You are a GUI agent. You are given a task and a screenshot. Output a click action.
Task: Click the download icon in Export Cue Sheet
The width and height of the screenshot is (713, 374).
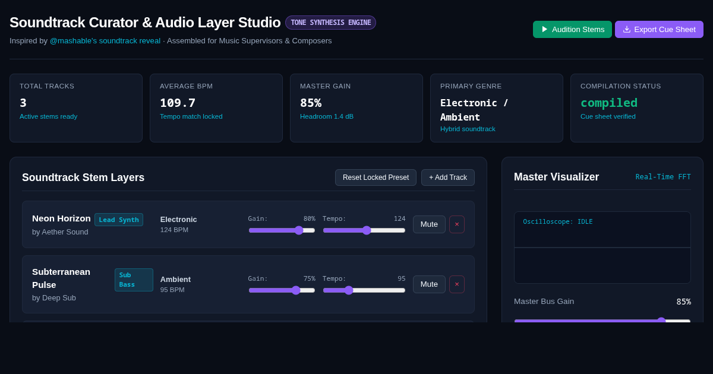coord(627,29)
